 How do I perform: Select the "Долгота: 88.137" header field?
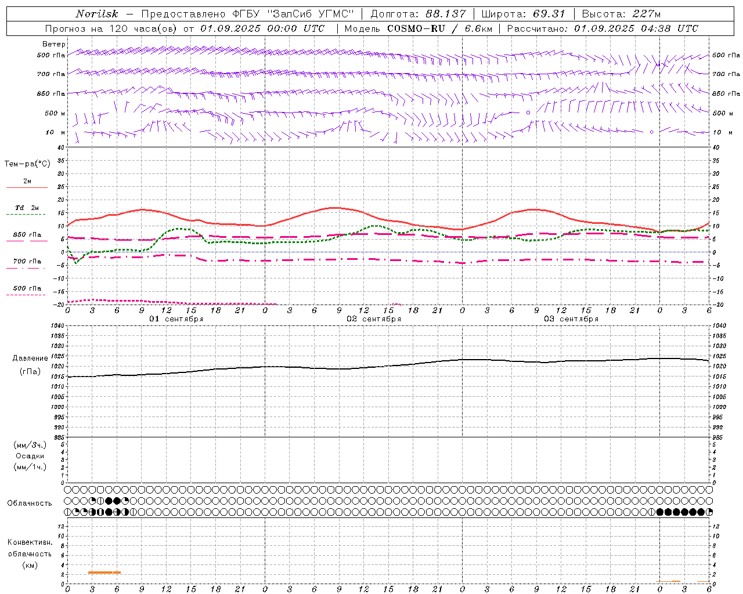418,14
